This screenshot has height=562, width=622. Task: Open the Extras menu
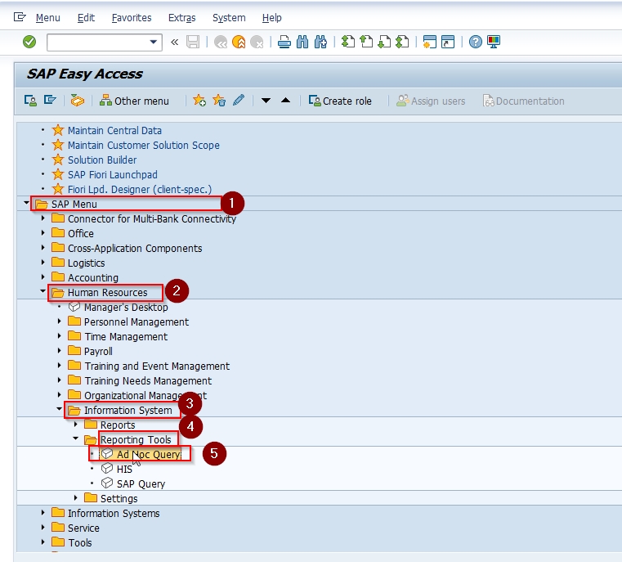[182, 17]
